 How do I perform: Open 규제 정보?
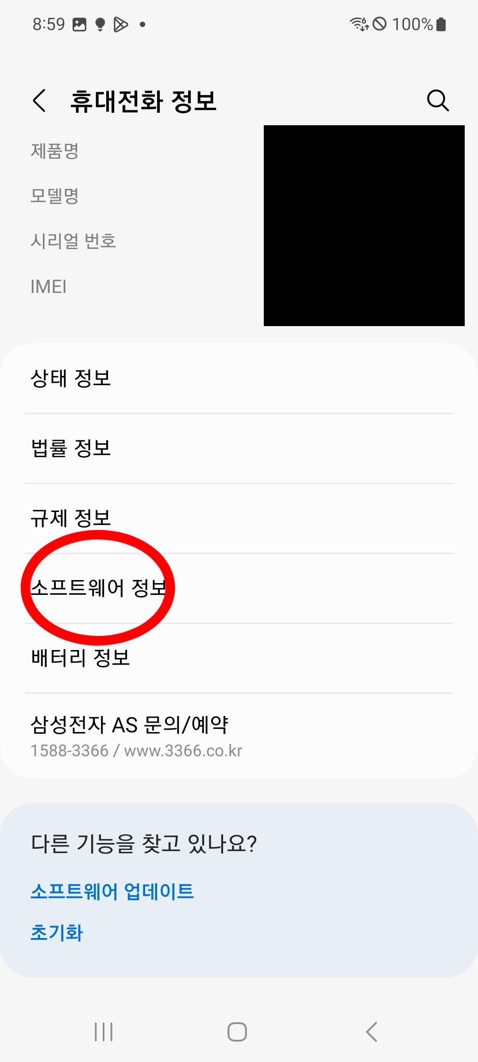(x=239, y=519)
